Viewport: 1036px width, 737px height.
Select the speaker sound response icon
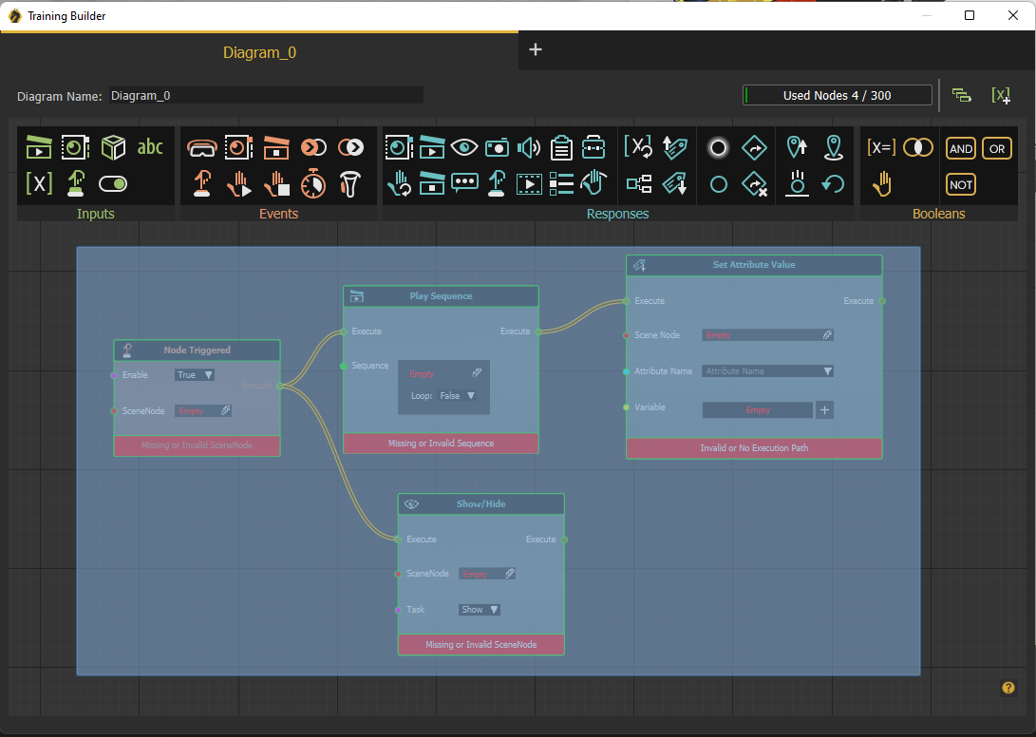[529, 147]
